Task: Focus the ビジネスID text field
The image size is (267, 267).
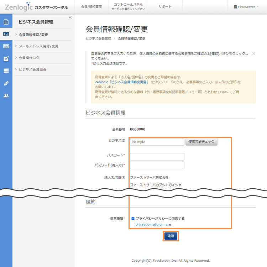Action: [157, 142]
